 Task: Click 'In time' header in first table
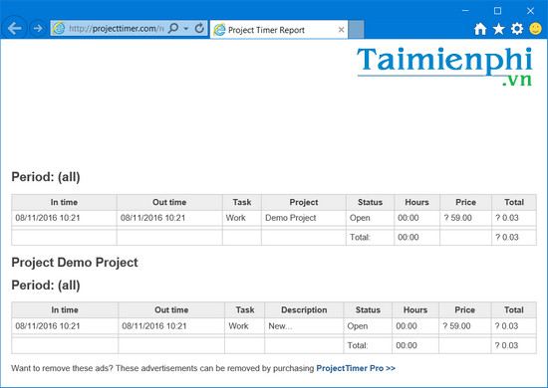click(64, 202)
